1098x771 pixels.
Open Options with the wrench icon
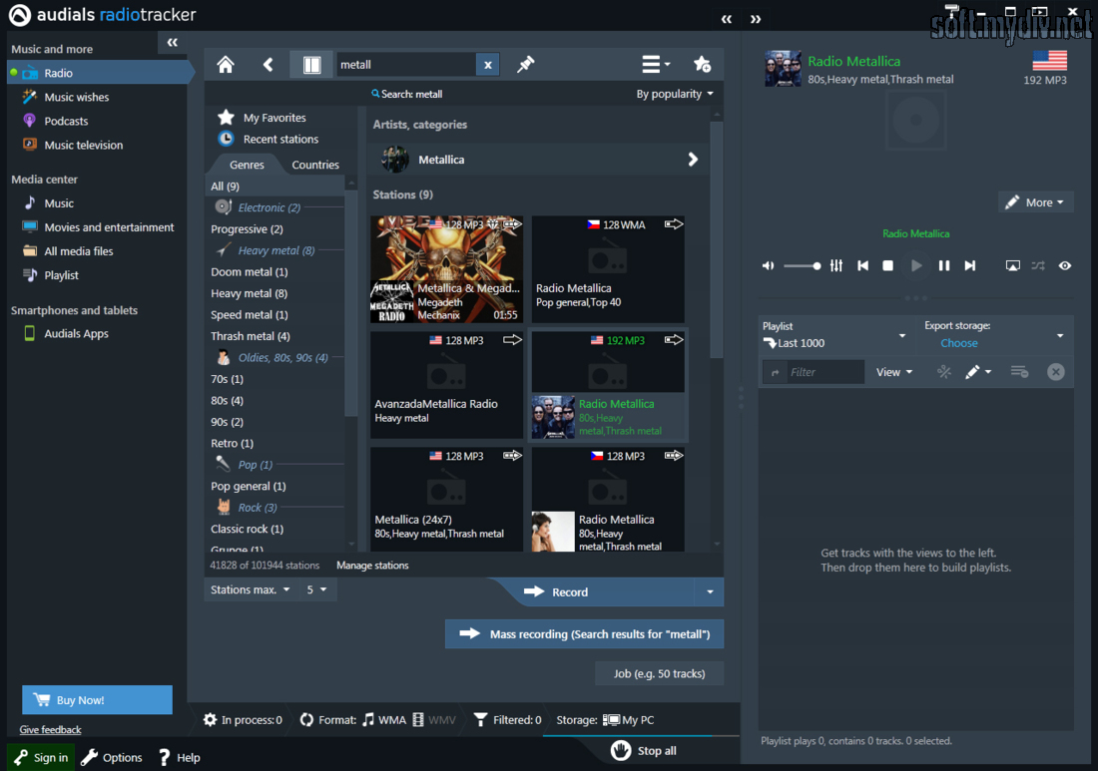[x=112, y=757]
